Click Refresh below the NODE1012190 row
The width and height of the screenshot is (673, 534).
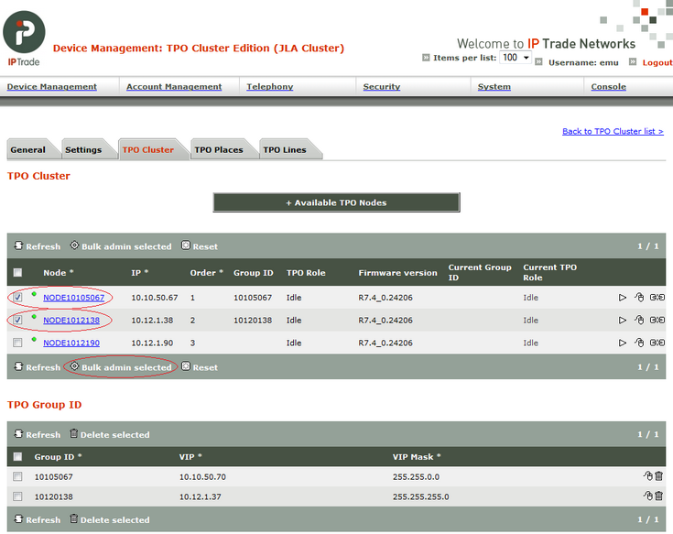coord(37,367)
